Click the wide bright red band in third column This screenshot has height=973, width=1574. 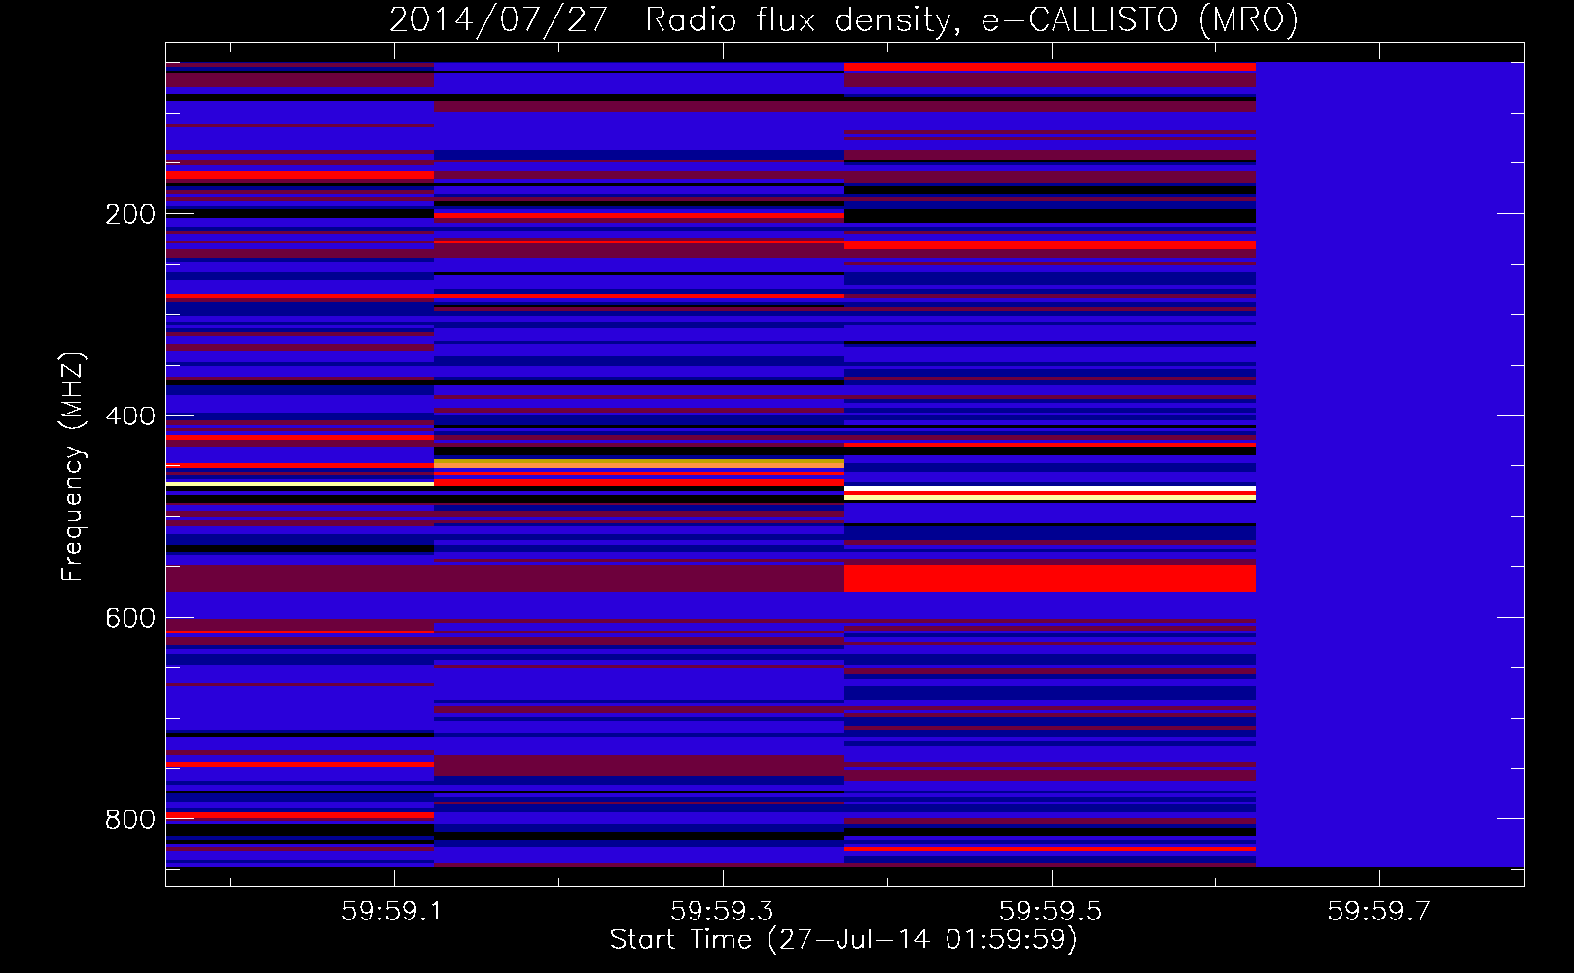(x=1051, y=578)
